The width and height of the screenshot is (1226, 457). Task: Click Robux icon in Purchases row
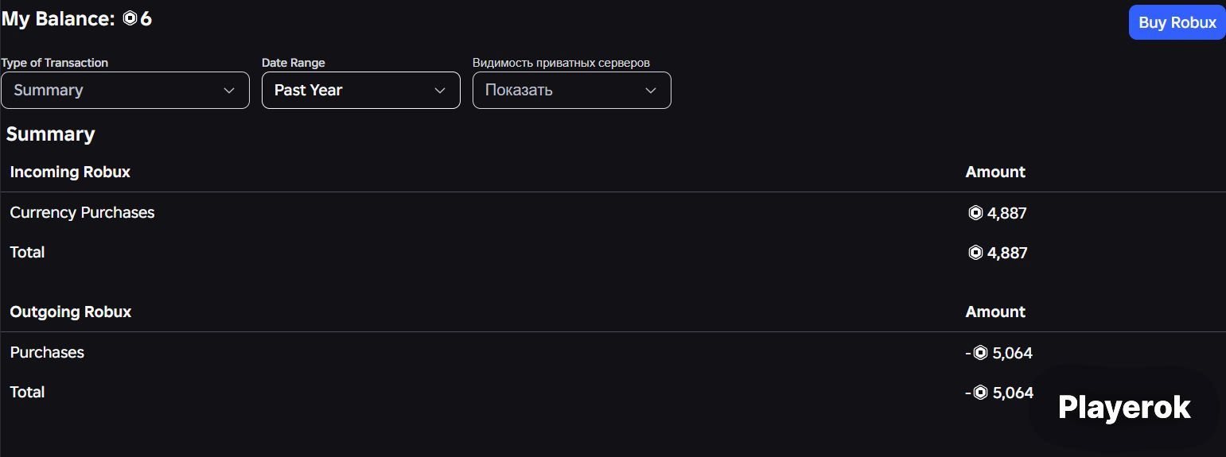pos(980,353)
